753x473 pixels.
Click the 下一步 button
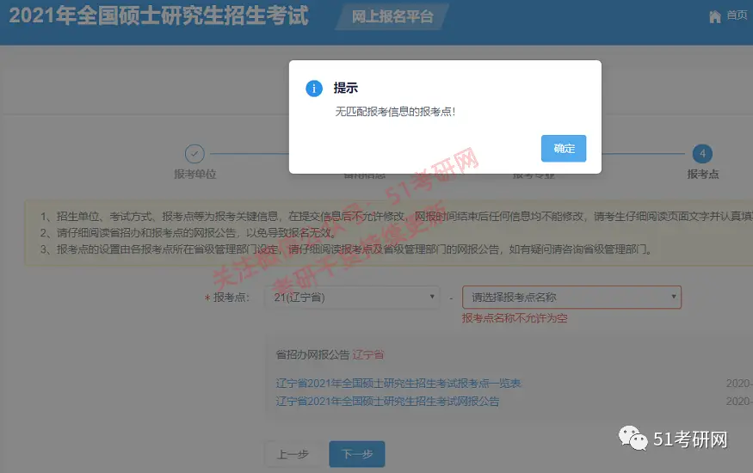(357, 454)
